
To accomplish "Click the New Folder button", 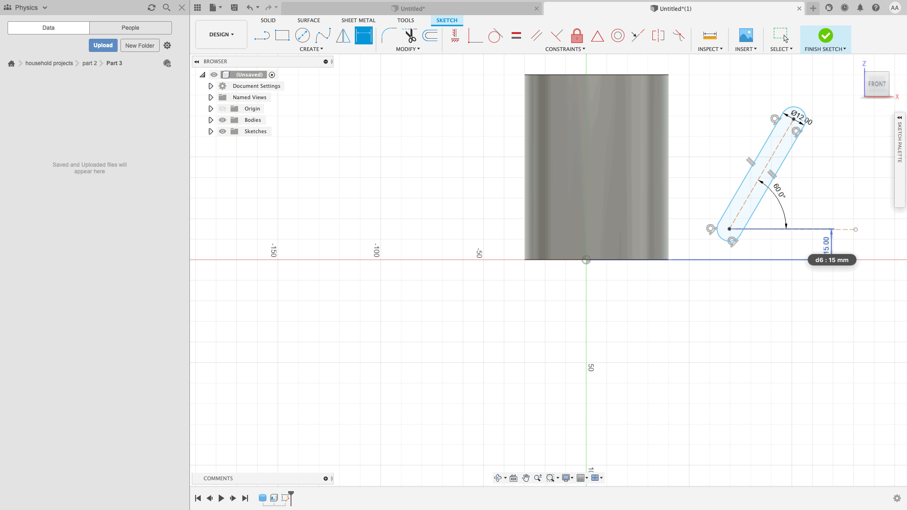I will tap(140, 45).
